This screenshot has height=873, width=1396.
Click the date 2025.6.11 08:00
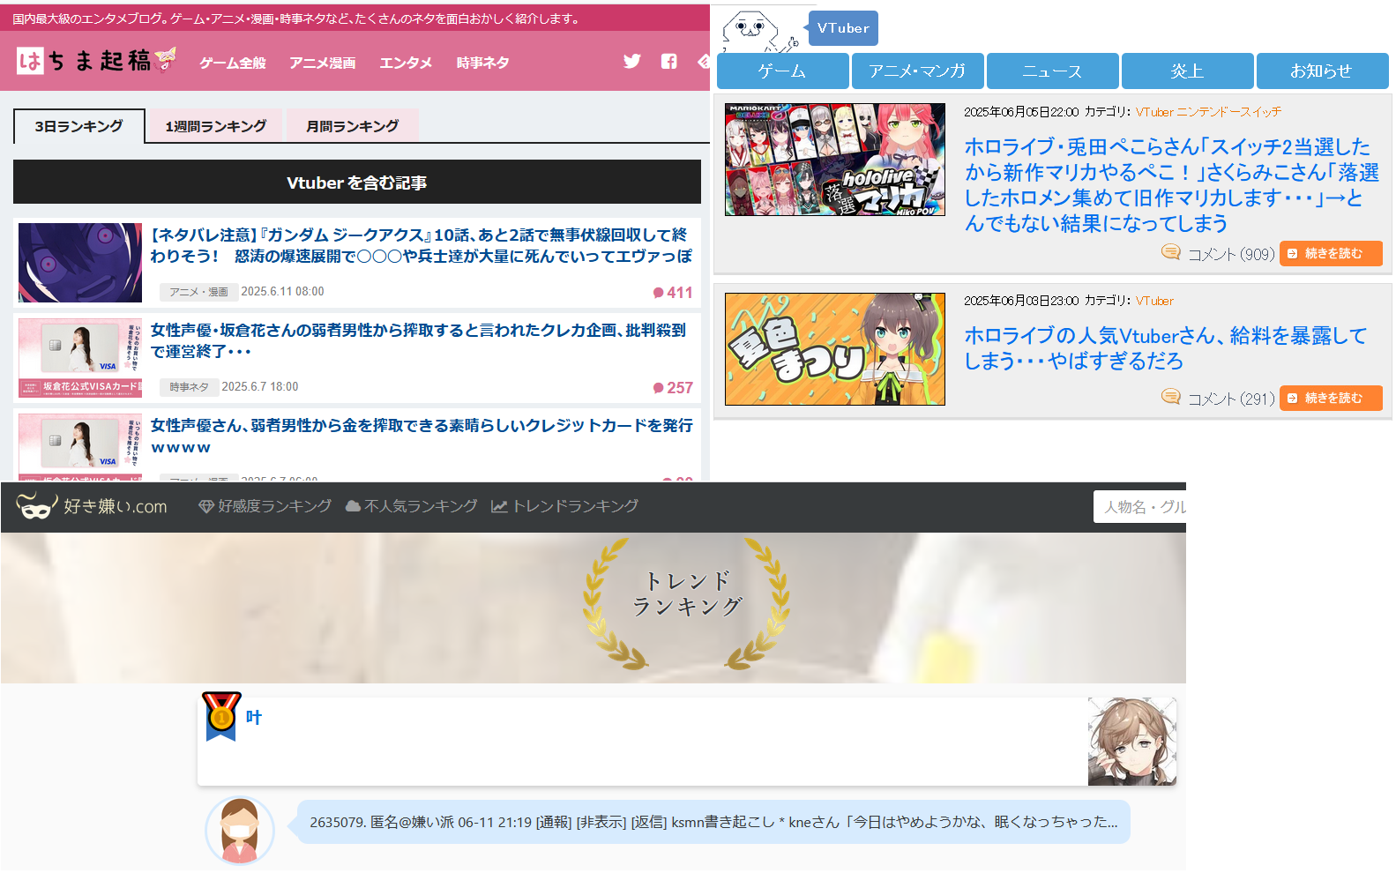click(282, 292)
